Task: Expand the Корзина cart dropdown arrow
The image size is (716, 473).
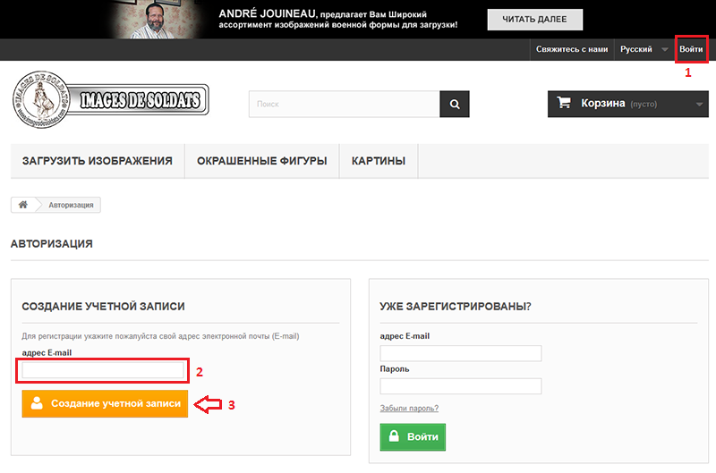Action: coord(699,104)
